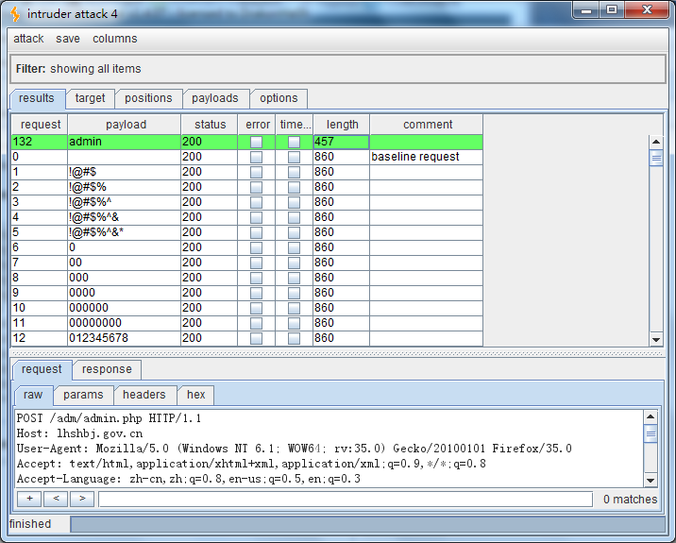Switch to the options tab
676x543 pixels.
click(x=279, y=98)
